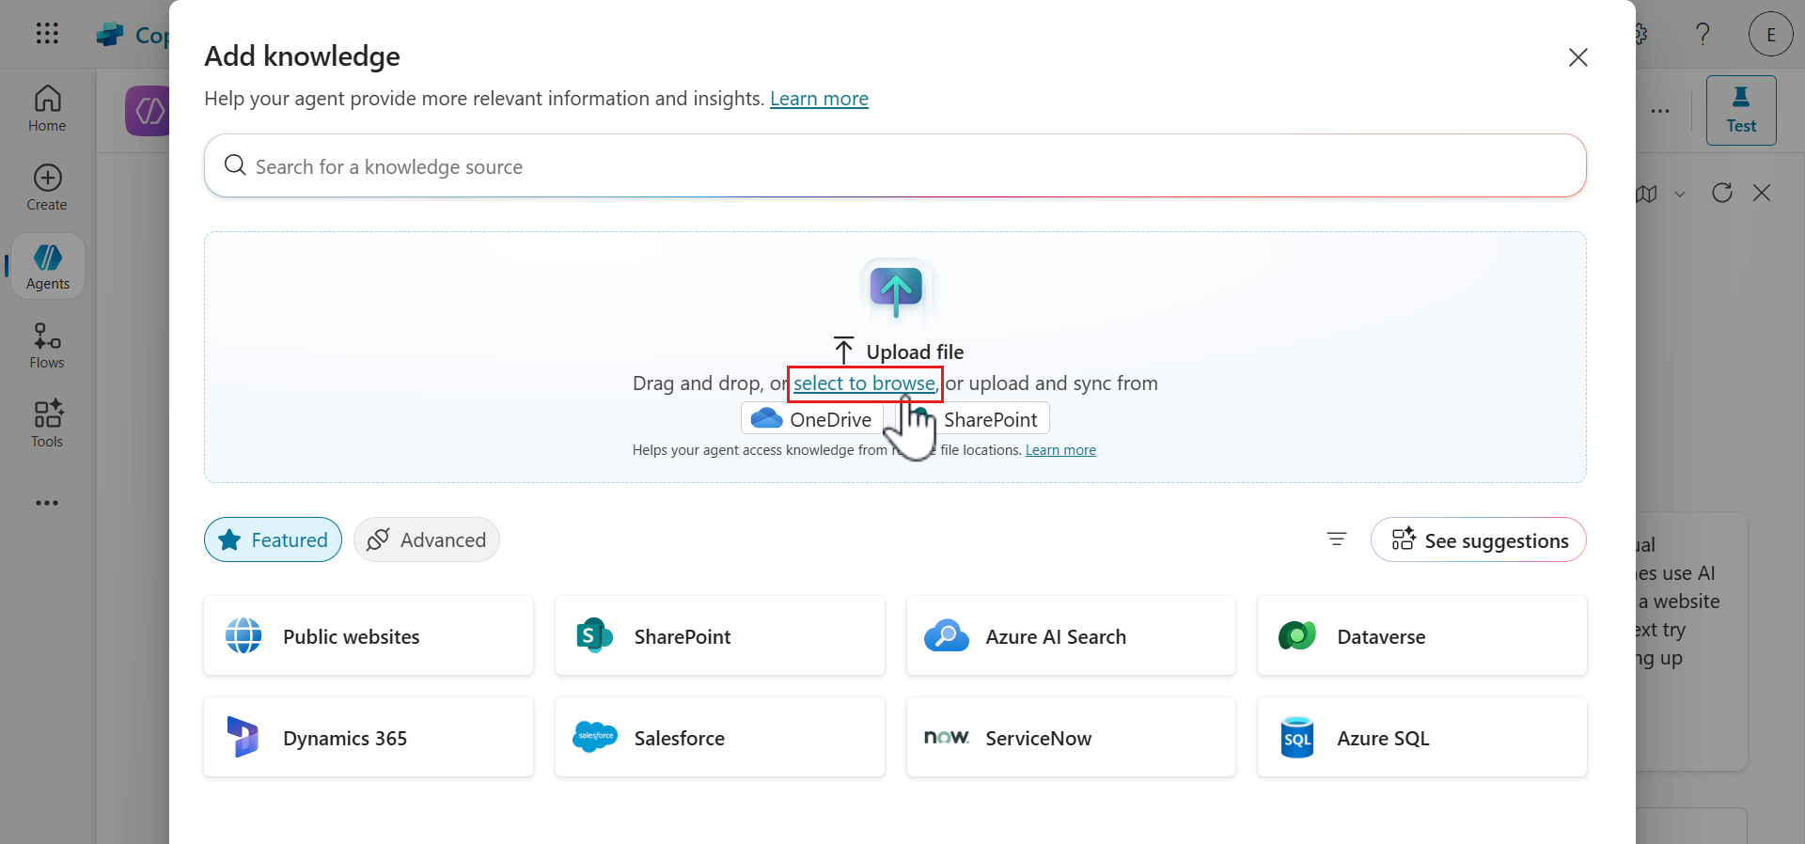Viewport: 1805px width, 844px height.
Task: Go to Home in the sidebar
Action: click(x=47, y=109)
